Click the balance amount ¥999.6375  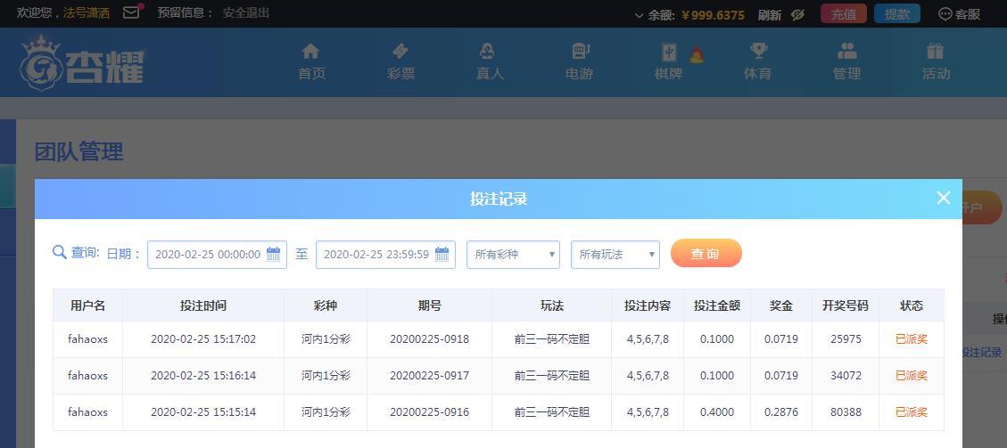(x=713, y=15)
